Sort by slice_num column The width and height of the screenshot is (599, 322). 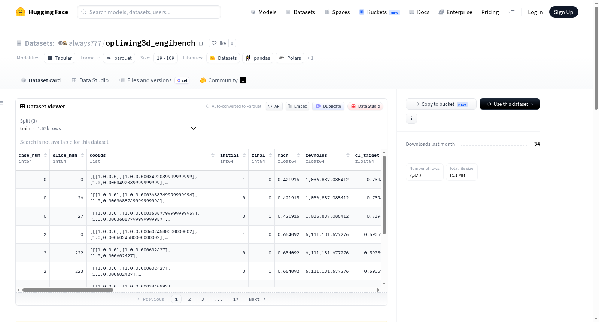(x=82, y=155)
